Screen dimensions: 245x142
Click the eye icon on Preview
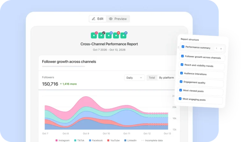coord(111,19)
